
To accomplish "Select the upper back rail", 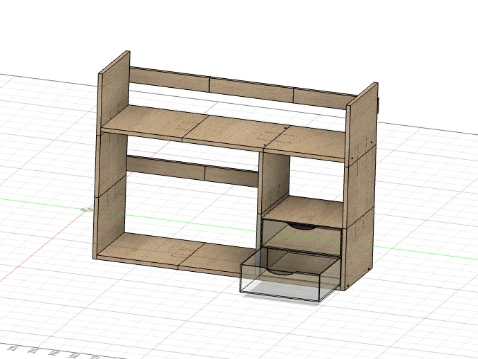I will (242, 88).
